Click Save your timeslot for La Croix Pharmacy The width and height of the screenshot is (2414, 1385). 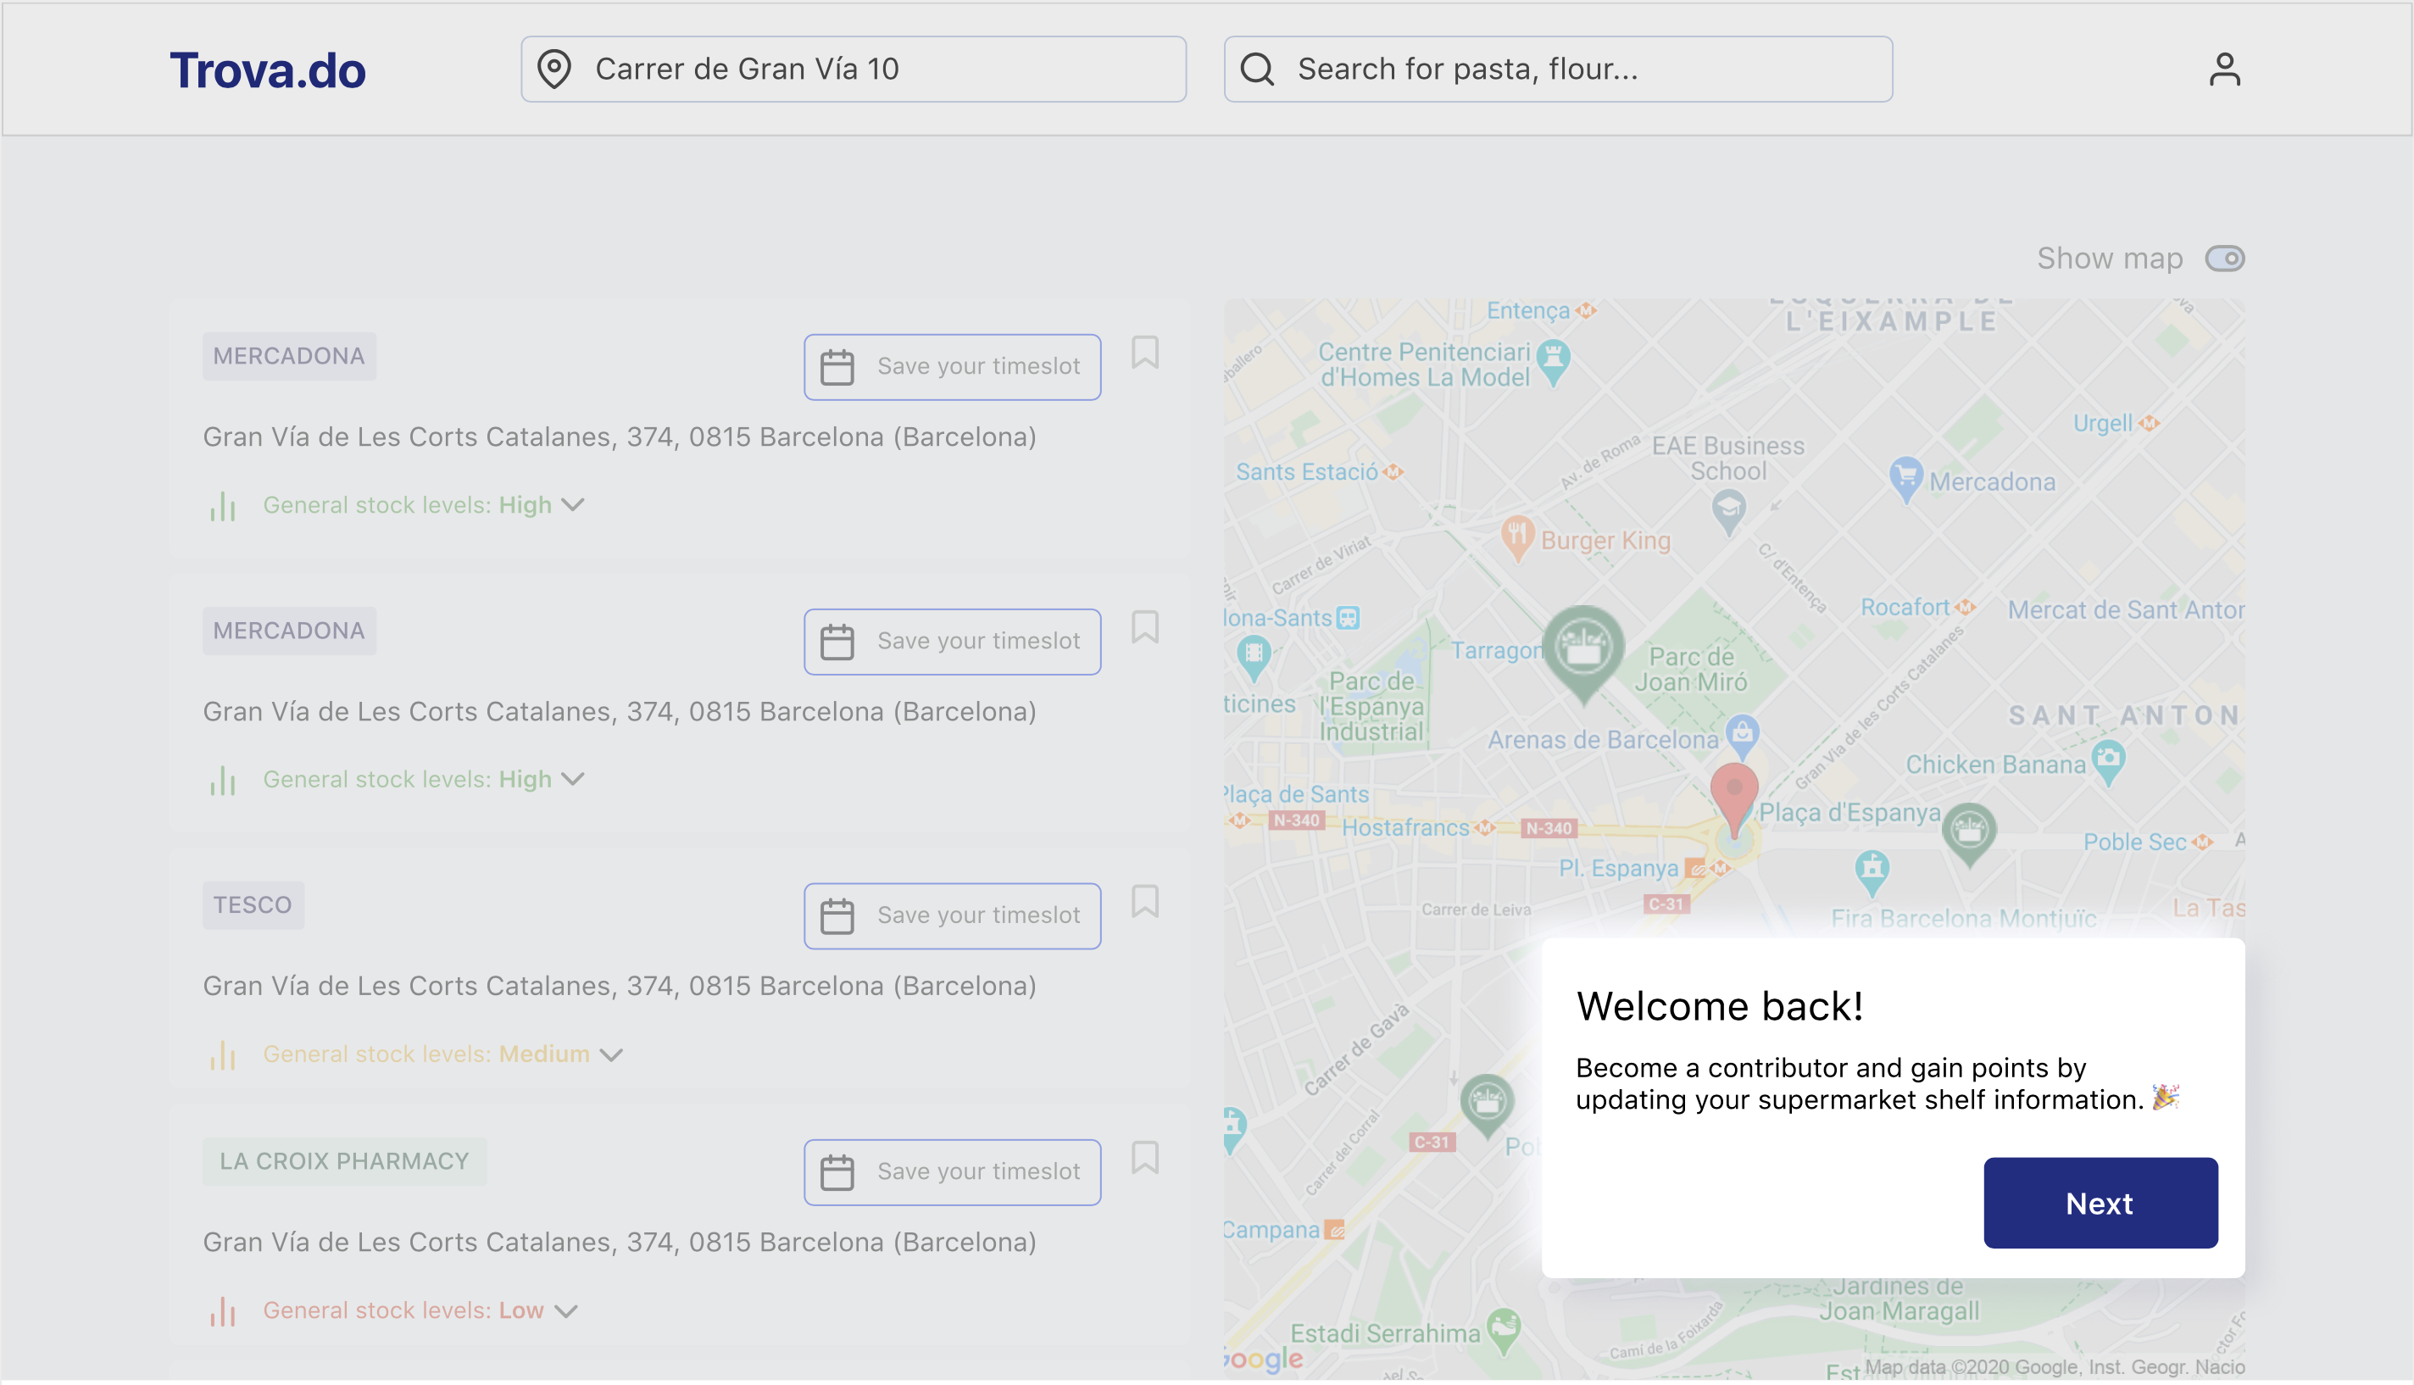coord(952,1172)
